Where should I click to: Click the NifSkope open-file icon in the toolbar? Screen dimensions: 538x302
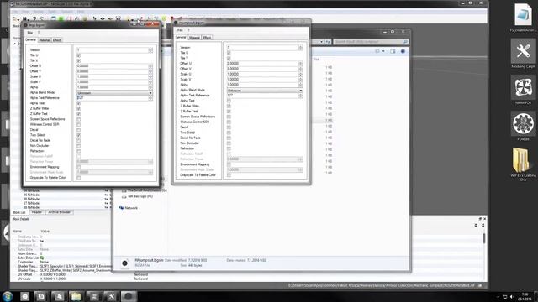tap(15, 18)
